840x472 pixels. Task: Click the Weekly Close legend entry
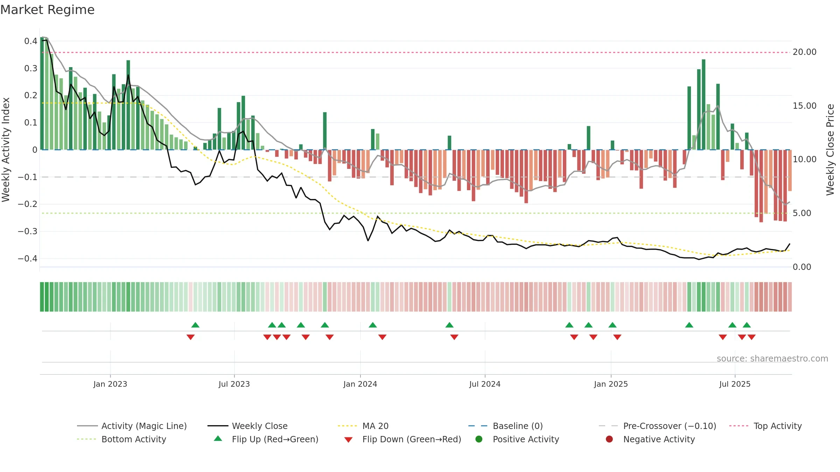247,426
